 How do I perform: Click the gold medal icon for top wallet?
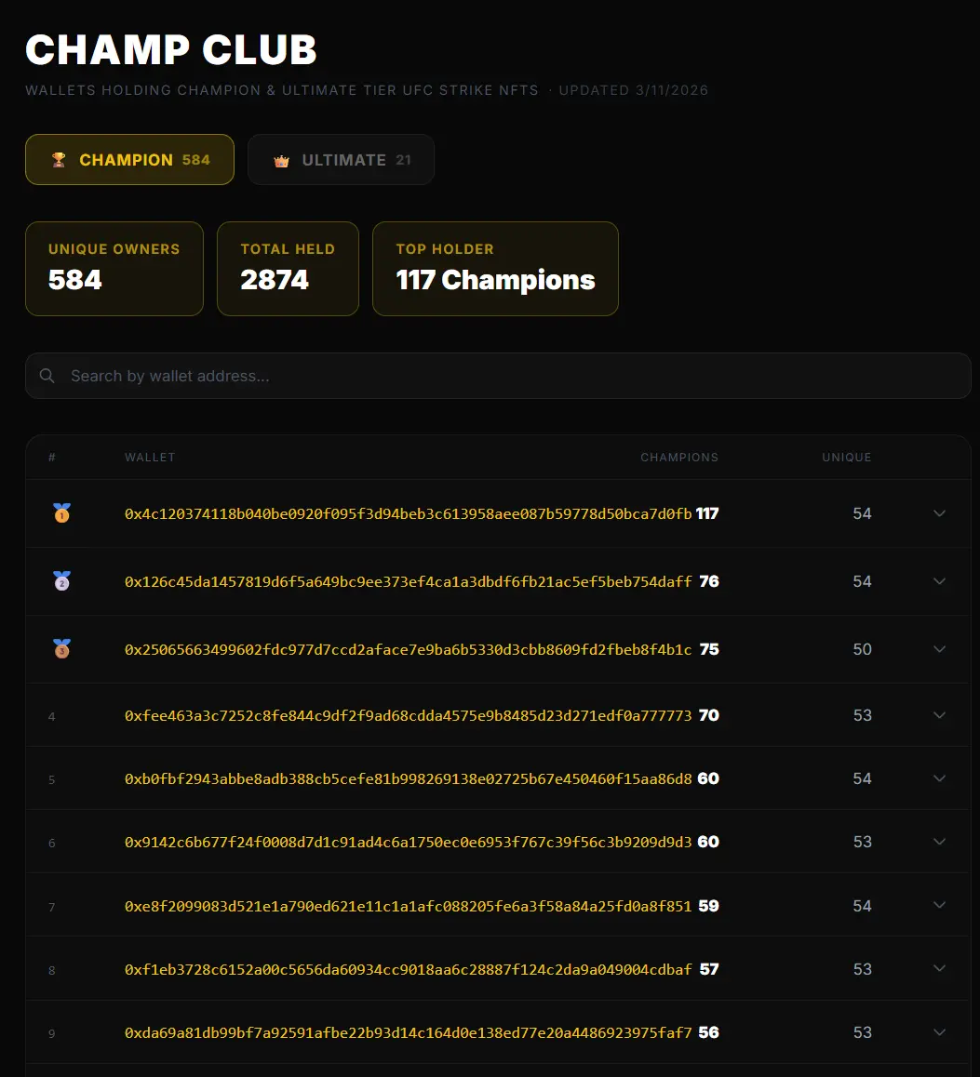(62, 512)
